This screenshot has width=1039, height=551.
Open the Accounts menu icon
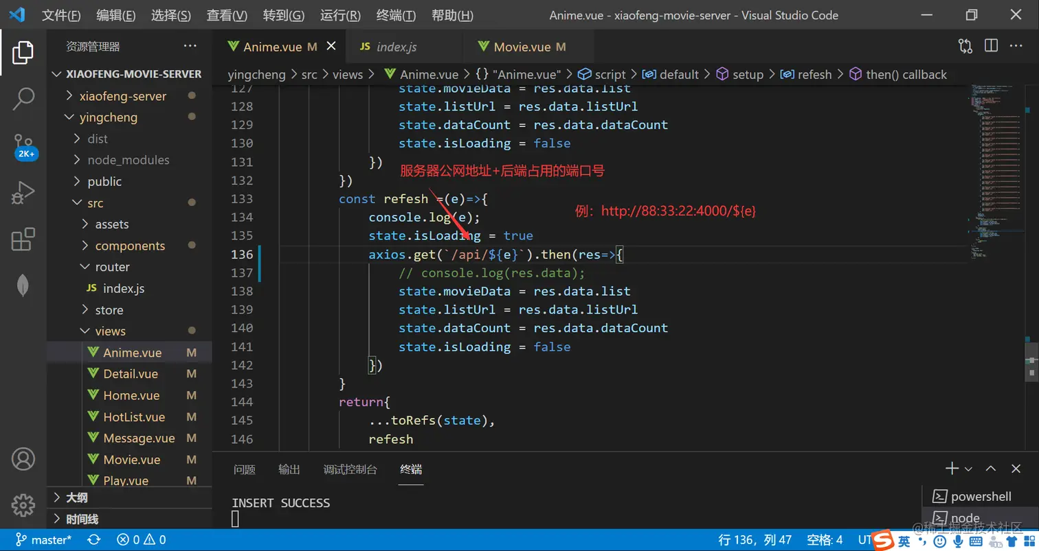(x=23, y=458)
